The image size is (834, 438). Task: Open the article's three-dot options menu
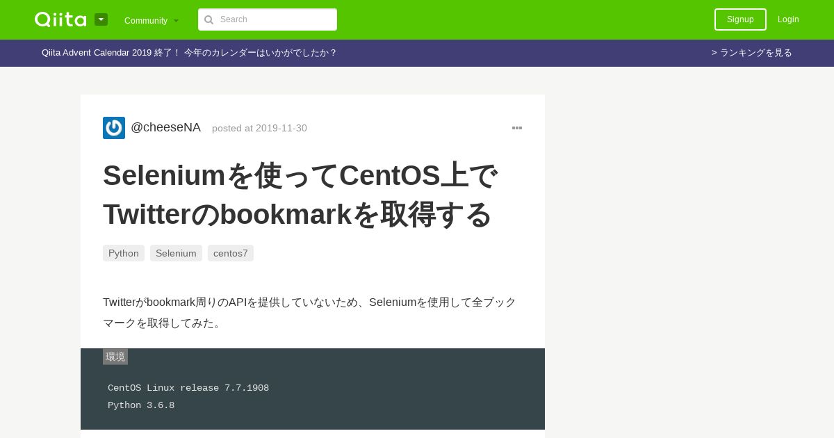[x=517, y=128]
